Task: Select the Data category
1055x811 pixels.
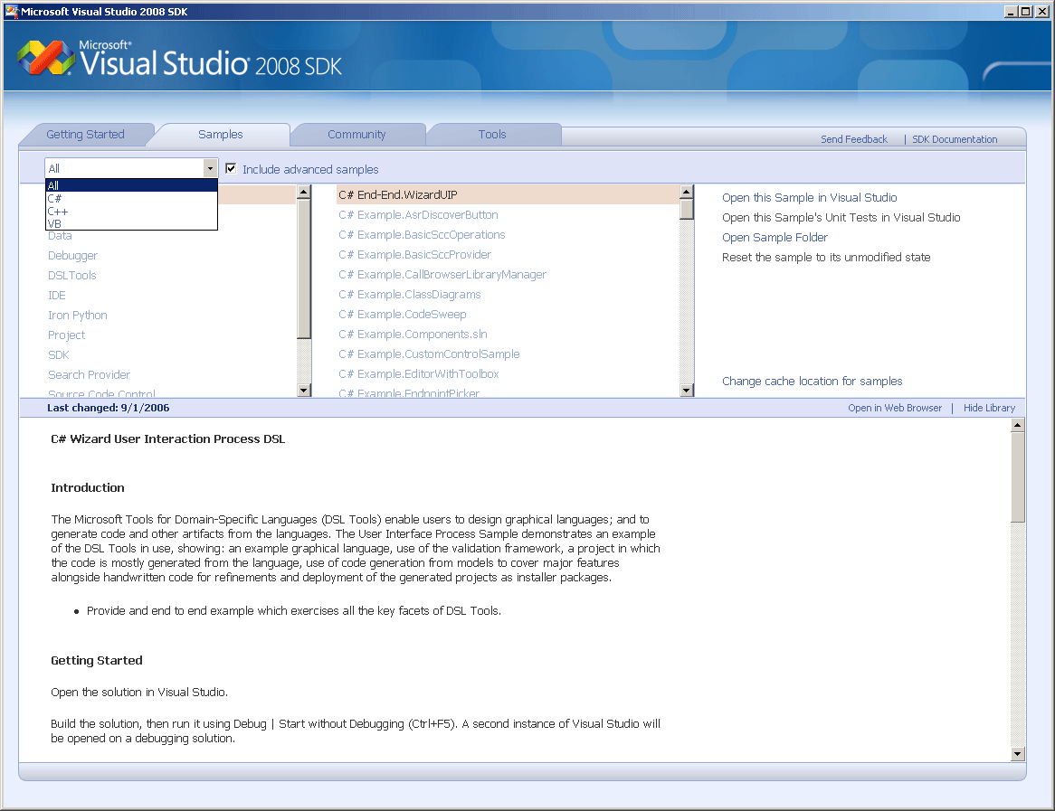Action: (x=60, y=236)
